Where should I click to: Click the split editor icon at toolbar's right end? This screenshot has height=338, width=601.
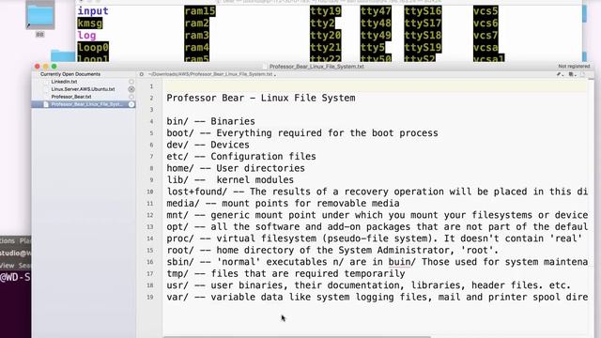click(583, 74)
